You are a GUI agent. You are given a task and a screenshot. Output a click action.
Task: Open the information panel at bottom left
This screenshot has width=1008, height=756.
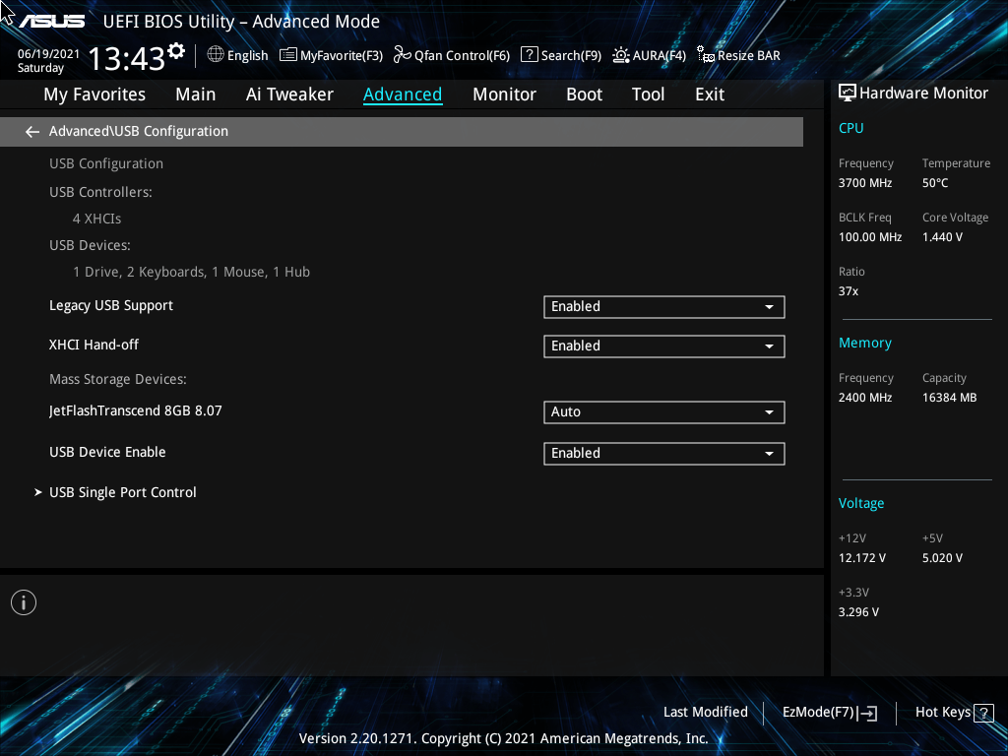23,601
